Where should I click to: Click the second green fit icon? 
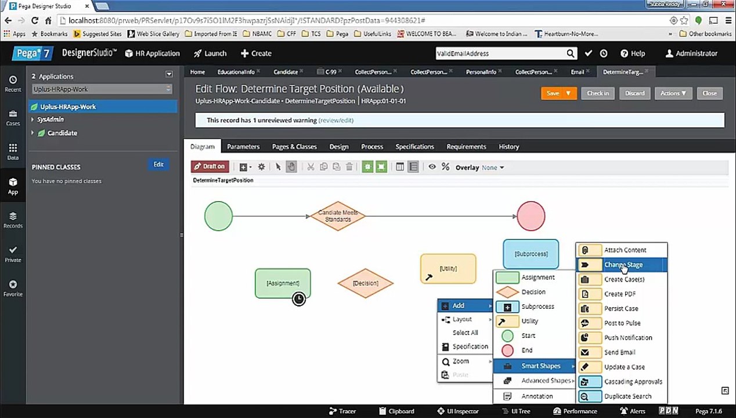381,167
